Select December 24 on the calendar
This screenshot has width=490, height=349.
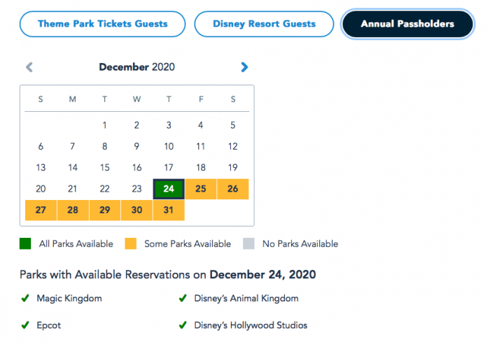[168, 189]
